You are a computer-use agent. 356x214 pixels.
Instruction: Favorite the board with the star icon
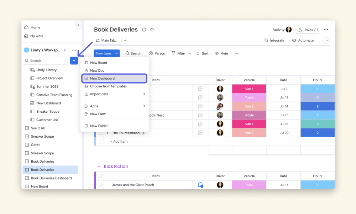click(152, 30)
